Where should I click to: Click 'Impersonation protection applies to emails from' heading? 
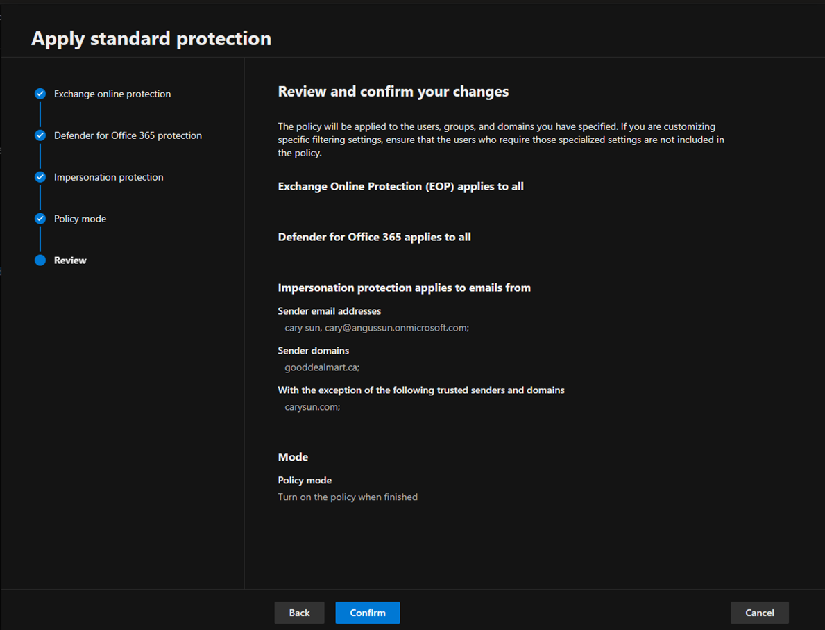(x=404, y=288)
